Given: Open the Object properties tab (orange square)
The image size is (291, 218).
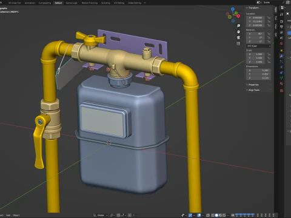Looking at the screenshot, I should tap(281, 50).
